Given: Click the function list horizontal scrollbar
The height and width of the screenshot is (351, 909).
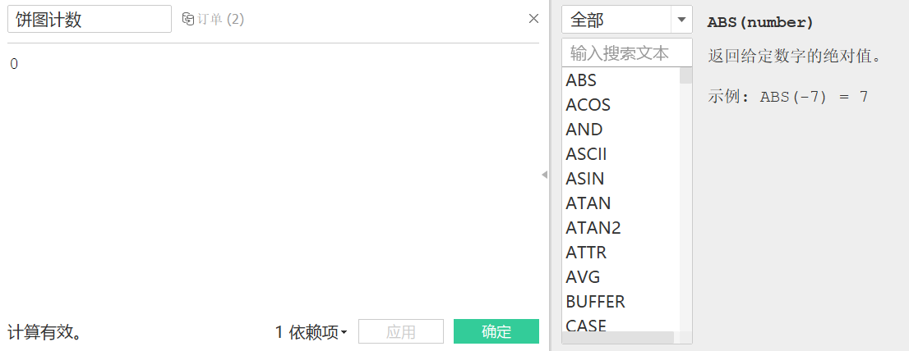Looking at the screenshot, I should [618, 337].
